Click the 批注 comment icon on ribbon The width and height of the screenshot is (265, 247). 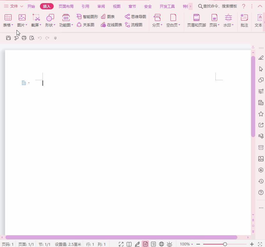[x=244, y=21]
